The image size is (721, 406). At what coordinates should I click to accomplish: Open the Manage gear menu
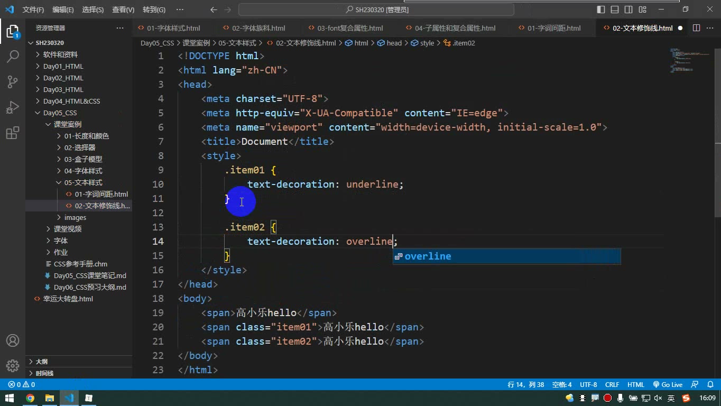(13, 365)
